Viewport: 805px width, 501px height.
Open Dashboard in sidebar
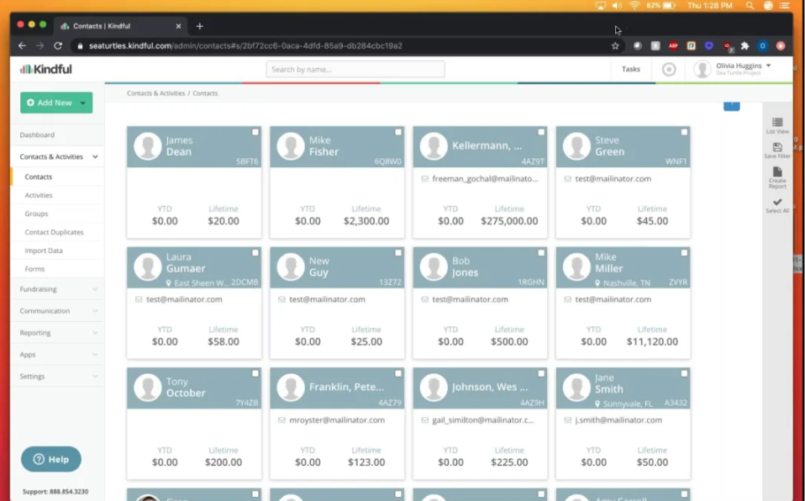37,134
